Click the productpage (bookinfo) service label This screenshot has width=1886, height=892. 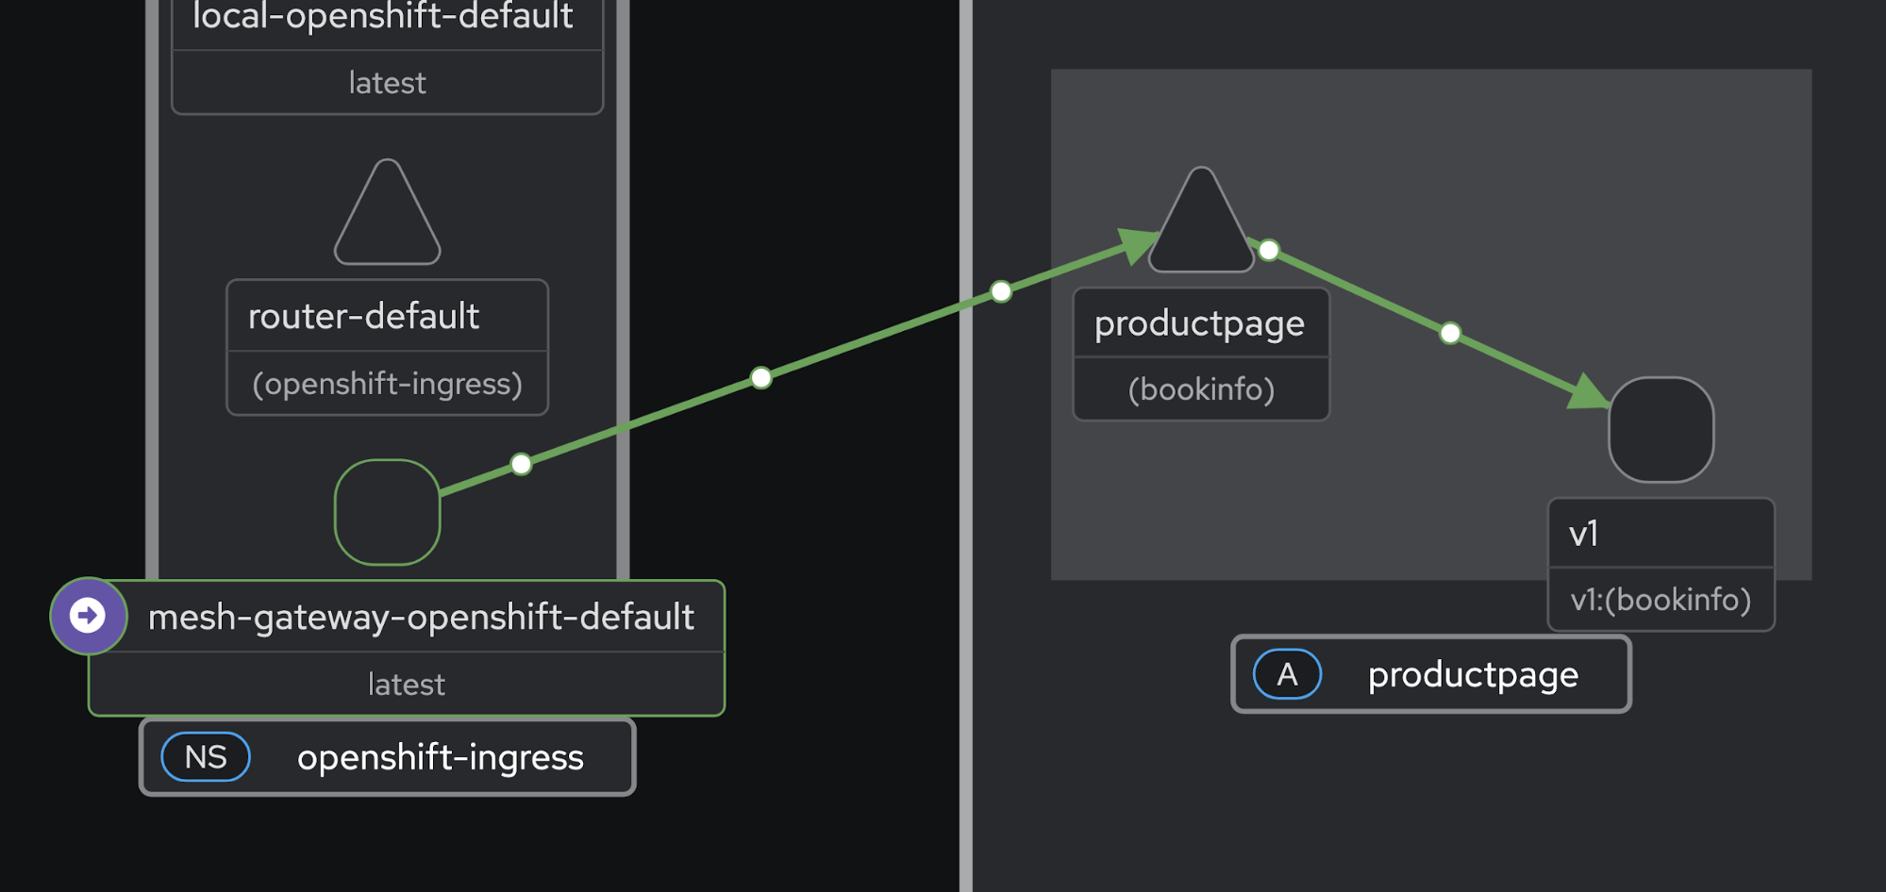pyautogui.click(x=1200, y=324)
